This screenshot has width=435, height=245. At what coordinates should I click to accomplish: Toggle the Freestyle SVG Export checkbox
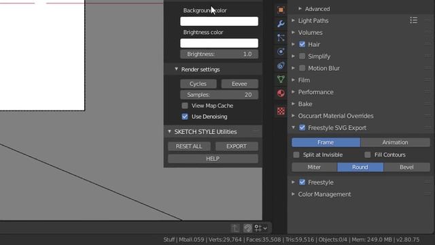point(302,128)
